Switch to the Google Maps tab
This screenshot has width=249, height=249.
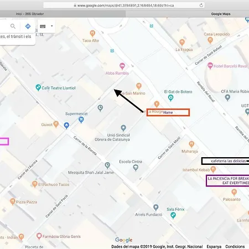[221, 14]
